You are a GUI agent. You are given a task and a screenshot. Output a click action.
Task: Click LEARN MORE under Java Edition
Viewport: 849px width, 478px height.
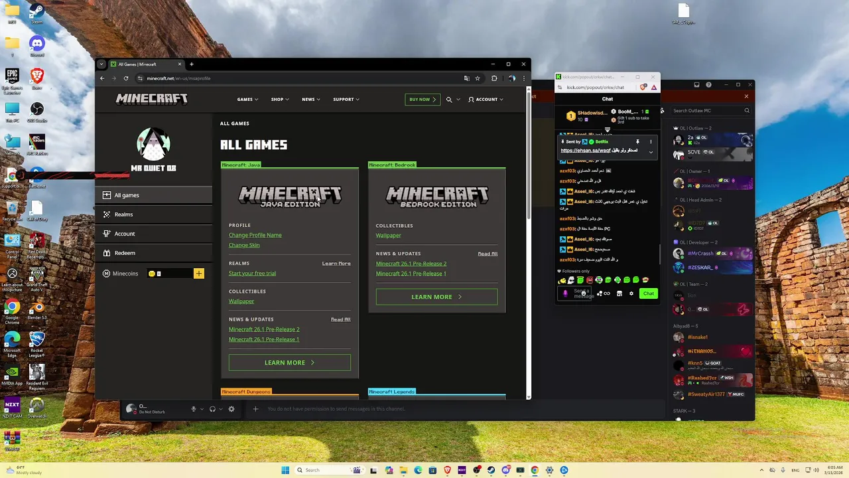pyautogui.click(x=290, y=362)
